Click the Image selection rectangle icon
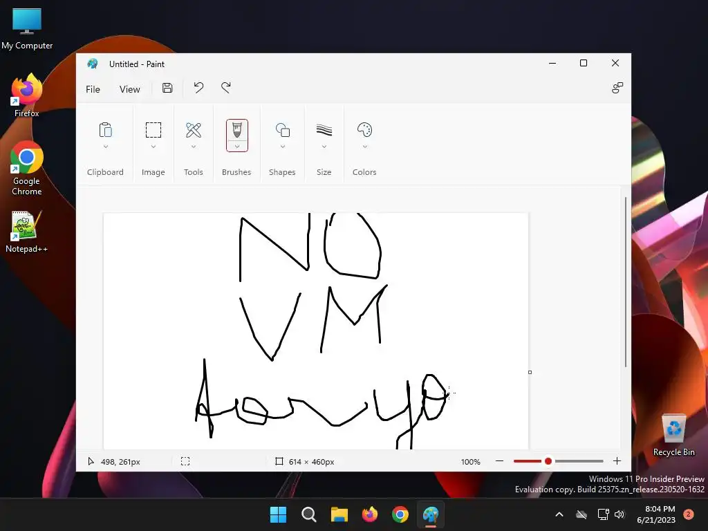The image size is (708, 531). pos(153,130)
